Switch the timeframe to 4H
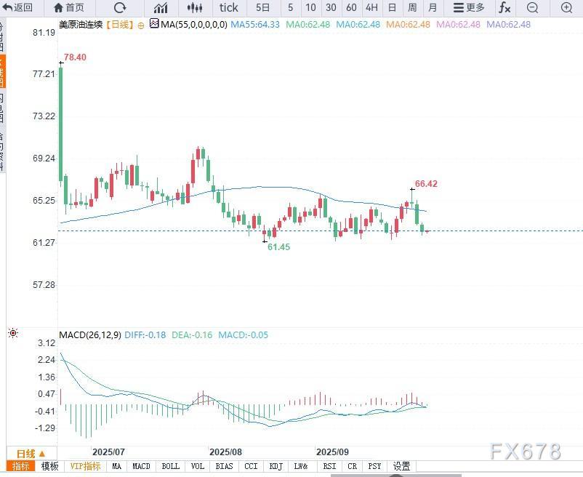 pos(371,8)
